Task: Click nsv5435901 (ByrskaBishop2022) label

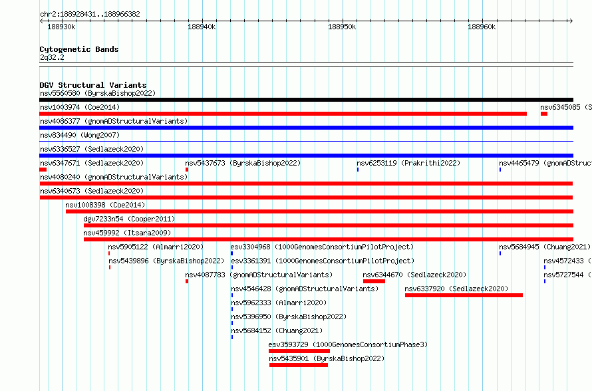Action: [x=327, y=358]
